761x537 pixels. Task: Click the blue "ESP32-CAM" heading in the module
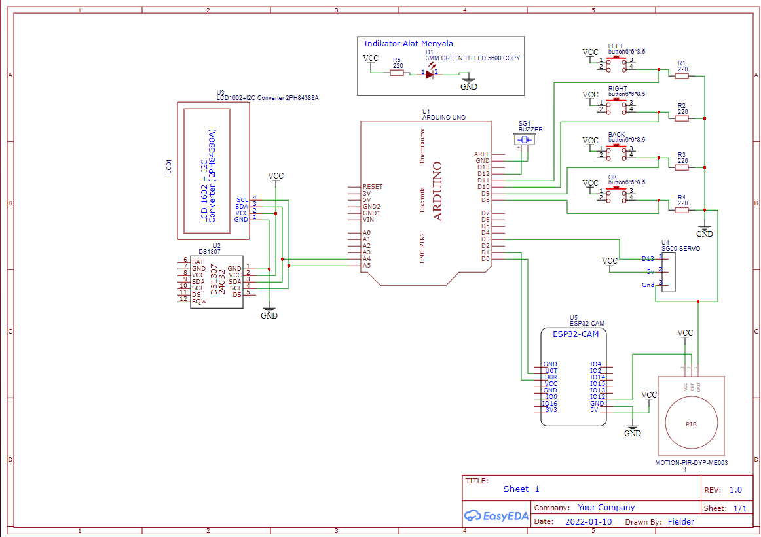[576, 334]
